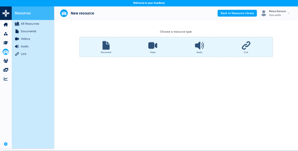Choose the Link resource type
The image size is (298, 151).
(x=246, y=47)
